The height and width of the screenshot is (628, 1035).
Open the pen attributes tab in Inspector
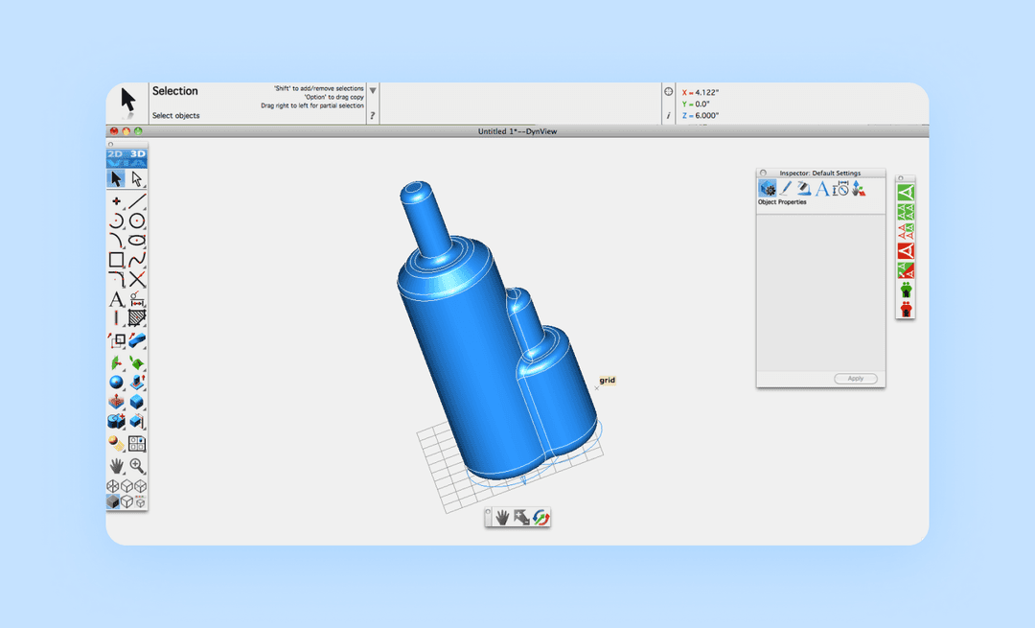(x=786, y=189)
